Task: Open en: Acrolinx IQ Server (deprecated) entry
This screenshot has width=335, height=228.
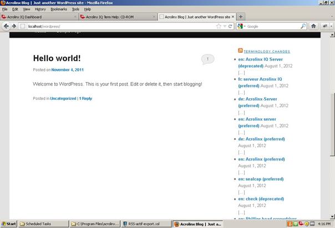Action: [261, 63]
